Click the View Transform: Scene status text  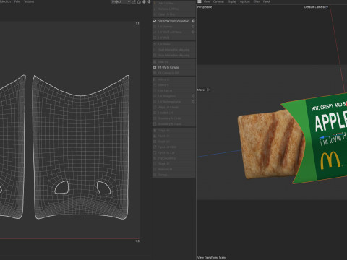pyautogui.click(x=212, y=257)
